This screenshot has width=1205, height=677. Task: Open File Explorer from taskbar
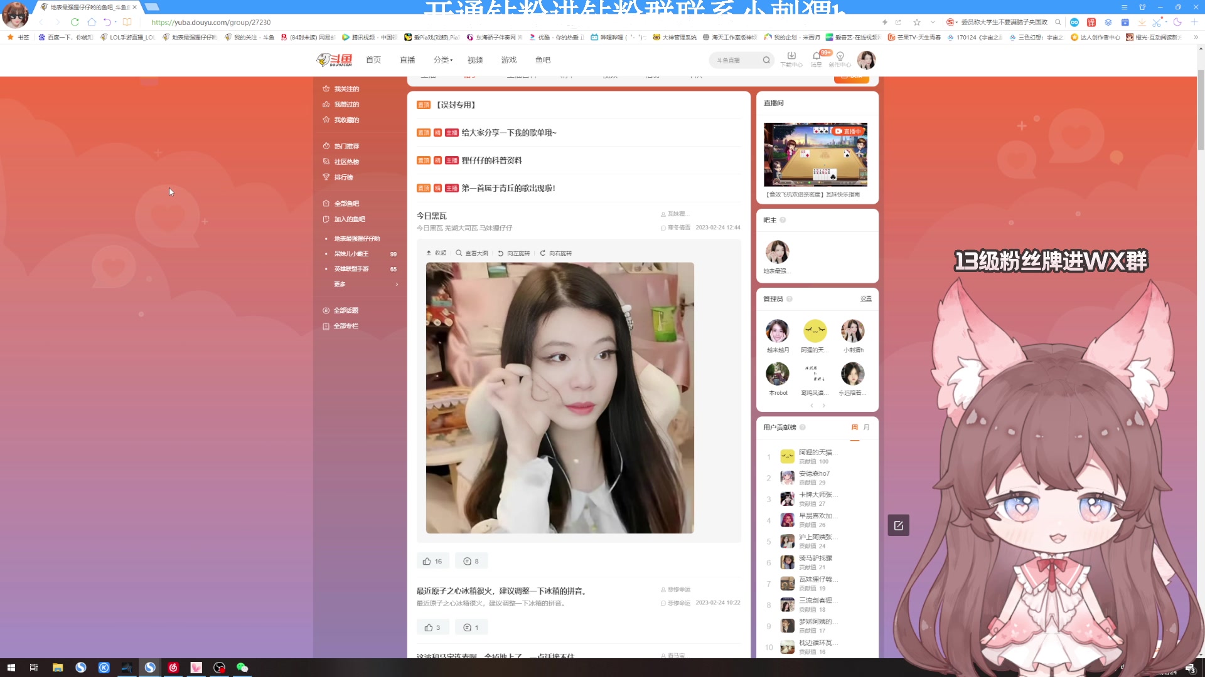click(x=57, y=668)
